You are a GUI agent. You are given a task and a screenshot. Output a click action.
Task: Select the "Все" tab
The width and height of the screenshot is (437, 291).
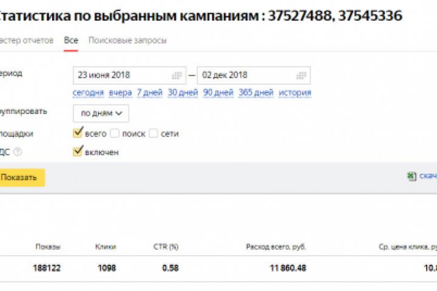(71, 41)
